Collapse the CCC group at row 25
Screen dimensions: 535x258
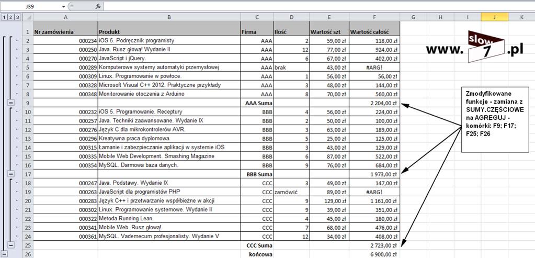[x=10, y=245]
